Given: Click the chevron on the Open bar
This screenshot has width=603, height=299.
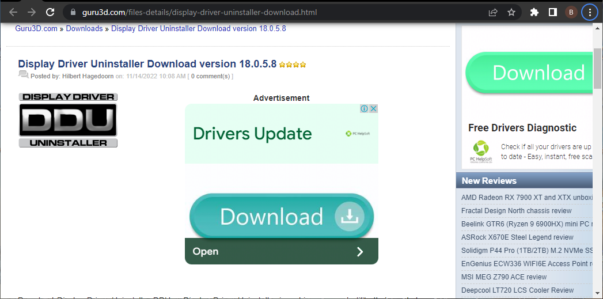Looking at the screenshot, I should click(360, 252).
